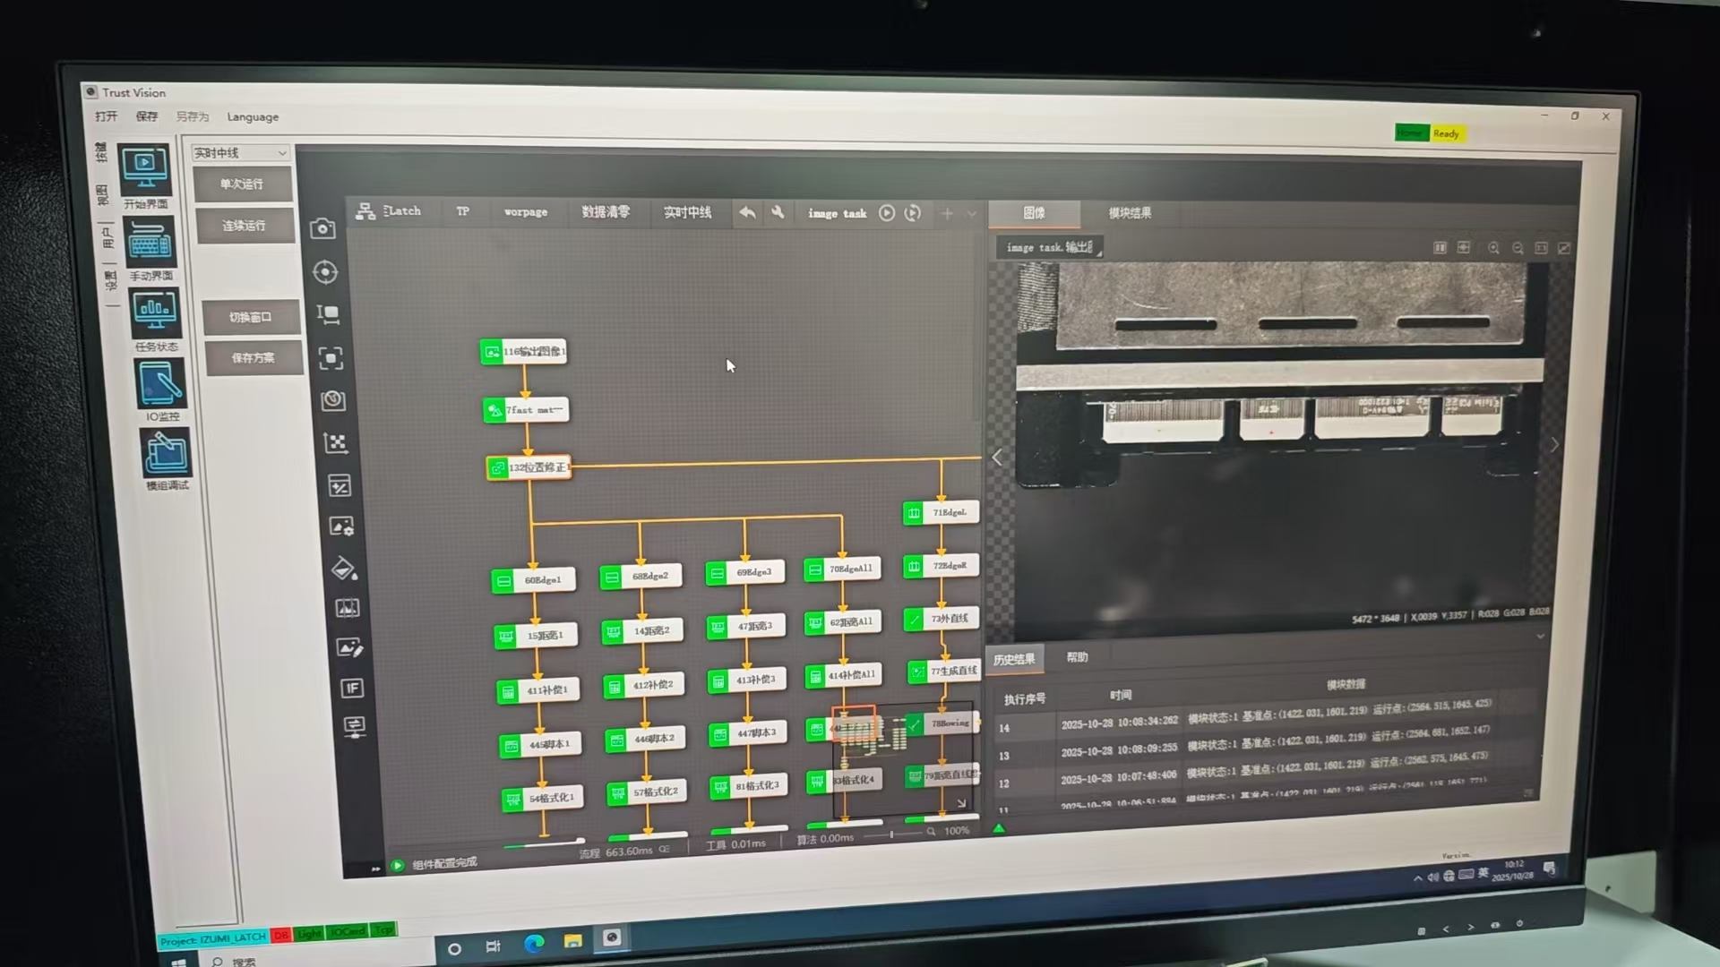This screenshot has width=1720, height=967.
Task: Go to previous image with left arrow
Action: [997, 458]
